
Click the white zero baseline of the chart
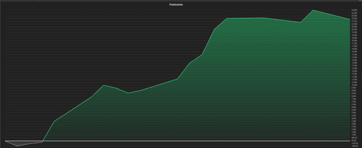point(177,141)
